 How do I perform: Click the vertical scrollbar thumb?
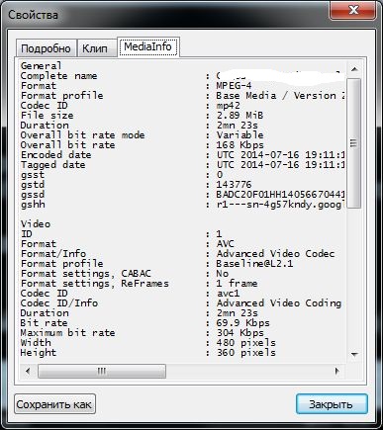pyautogui.click(x=354, y=143)
